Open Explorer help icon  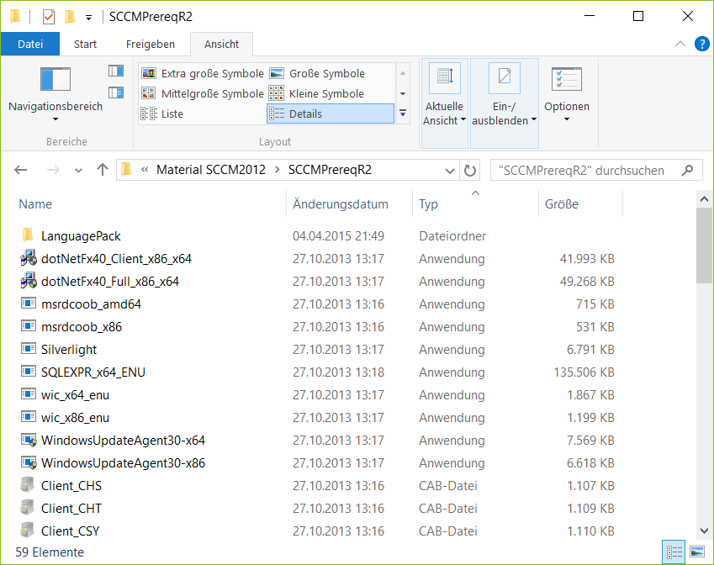coord(701,45)
